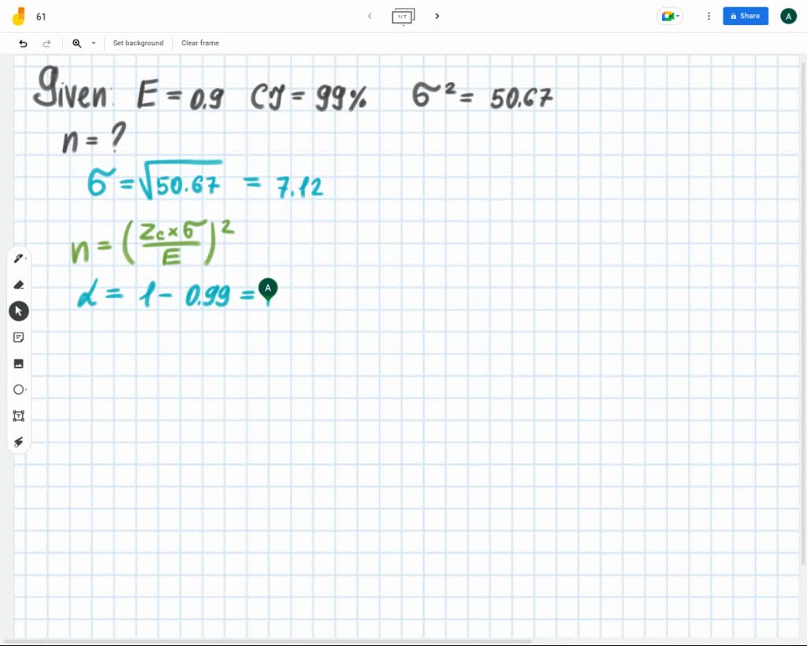Screen dimensions: 807x646
Task: Open the Google Meet presenting menu
Action: point(669,16)
